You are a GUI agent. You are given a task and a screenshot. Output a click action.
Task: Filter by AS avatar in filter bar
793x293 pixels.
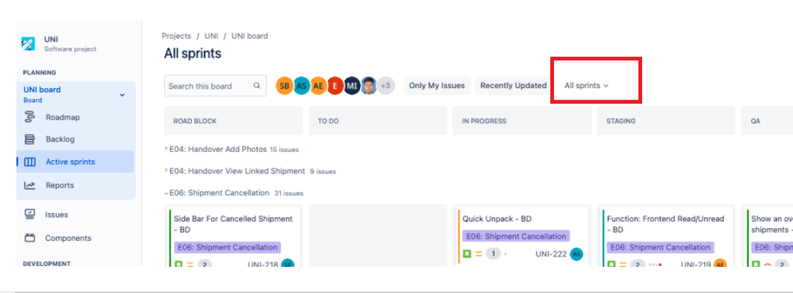point(302,86)
